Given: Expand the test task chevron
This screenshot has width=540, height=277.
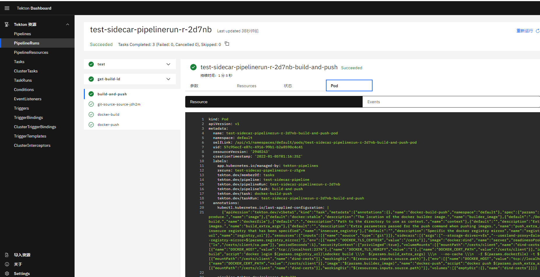Looking at the screenshot, I should tap(168, 64).
